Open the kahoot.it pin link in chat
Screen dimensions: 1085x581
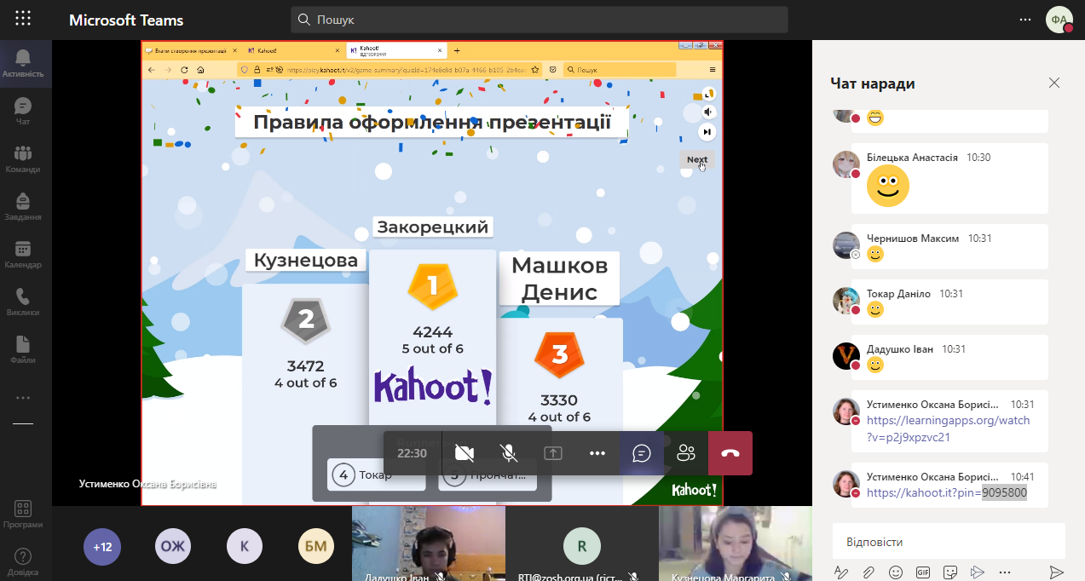tap(947, 492)
